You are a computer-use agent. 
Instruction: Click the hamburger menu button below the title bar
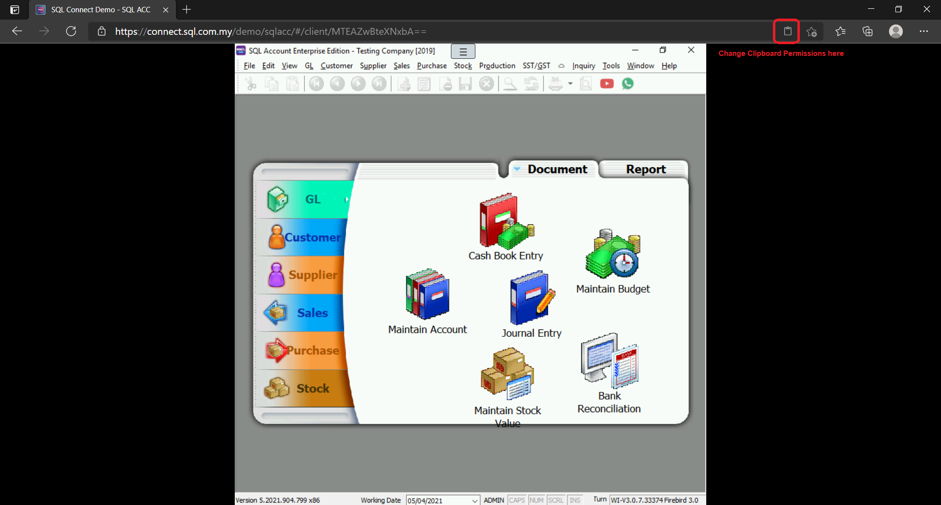463,51
